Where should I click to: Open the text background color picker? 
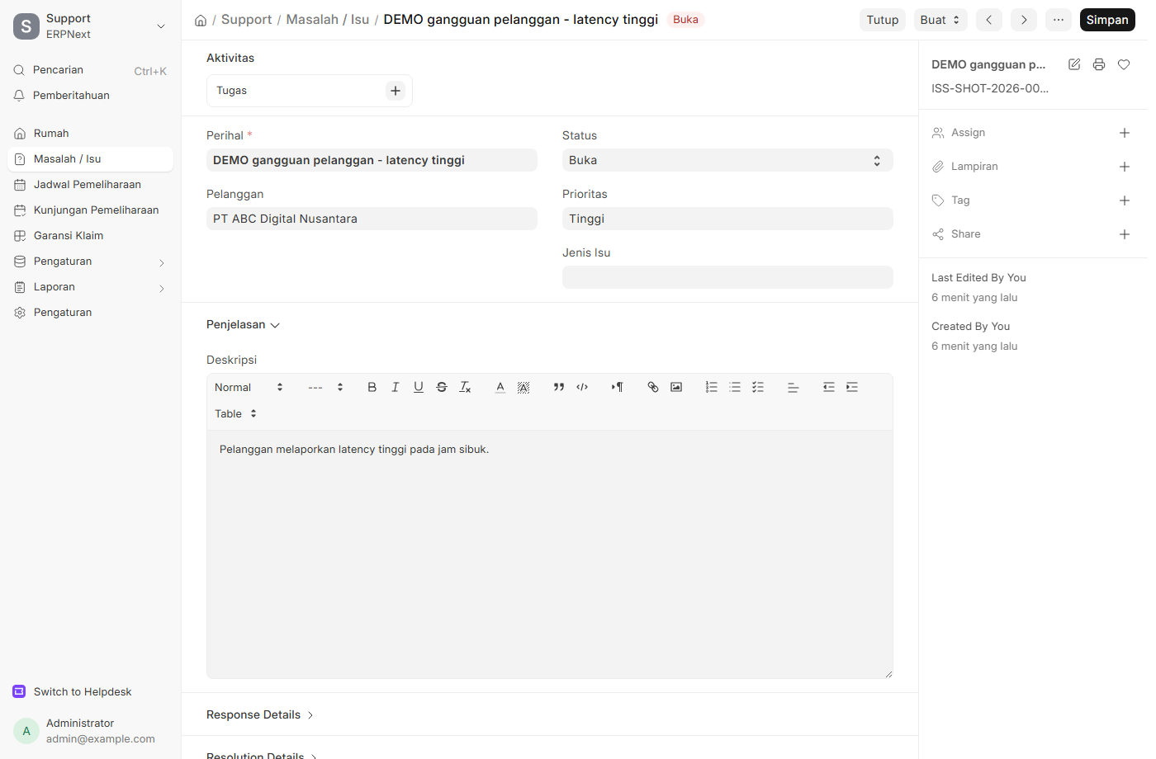(x=524, y=387)
